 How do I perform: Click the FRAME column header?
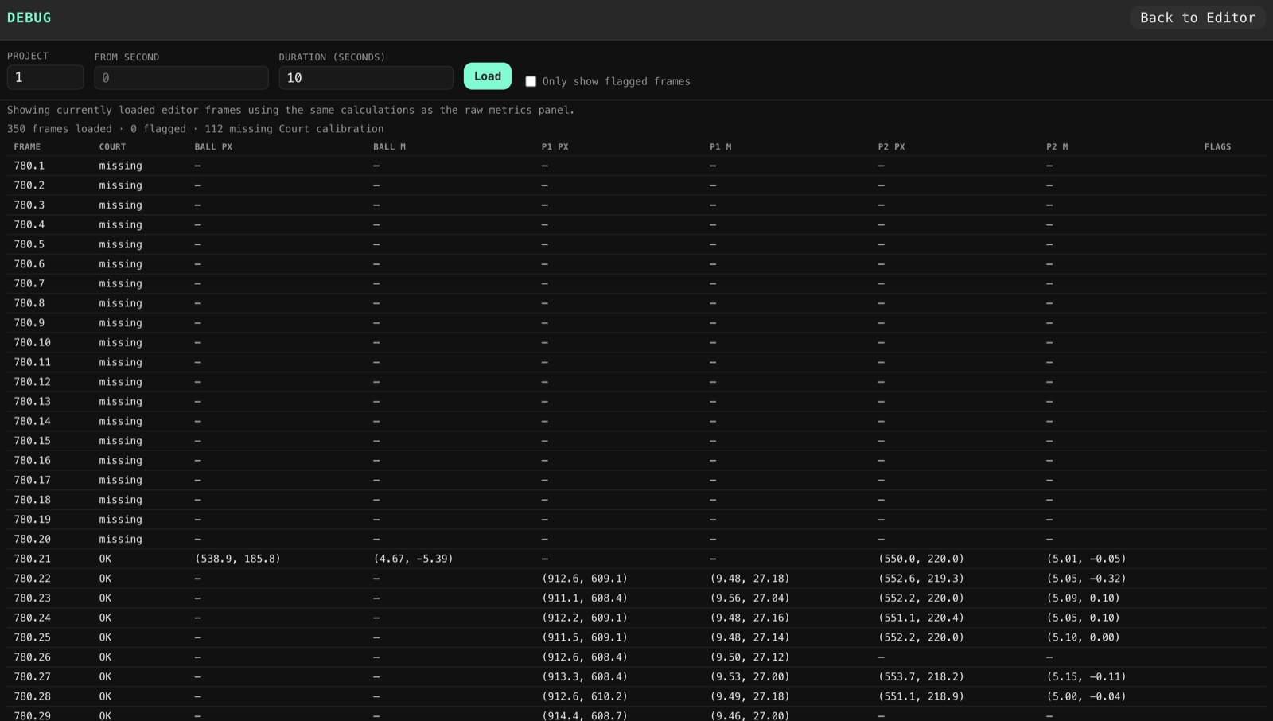(27, 146)
